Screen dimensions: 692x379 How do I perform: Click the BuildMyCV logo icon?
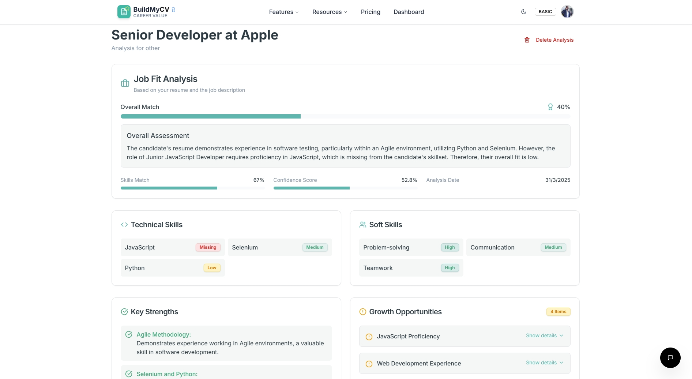coord(124,12)
